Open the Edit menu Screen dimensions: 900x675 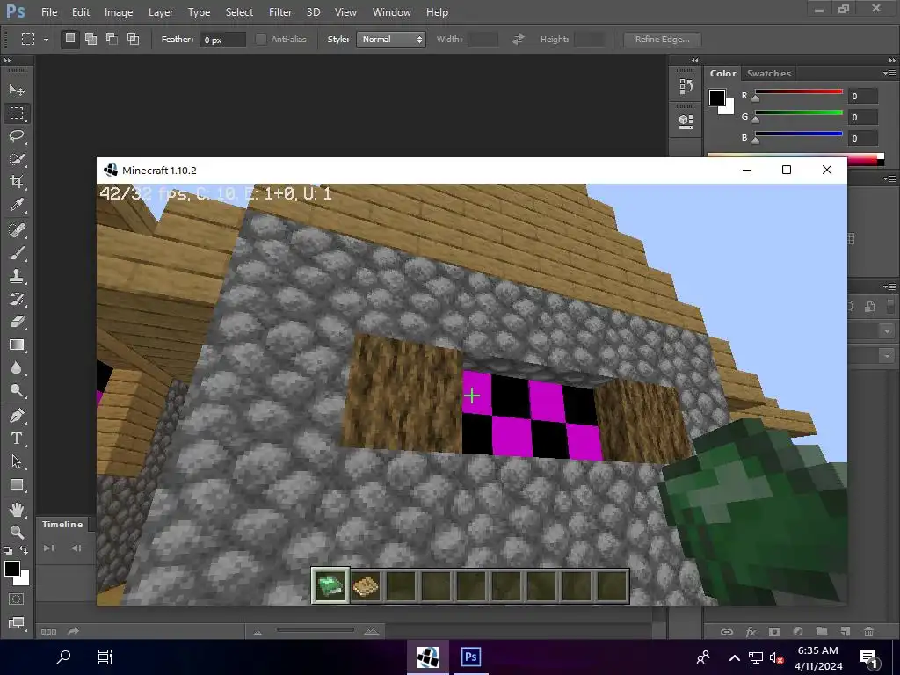[81, 12]
